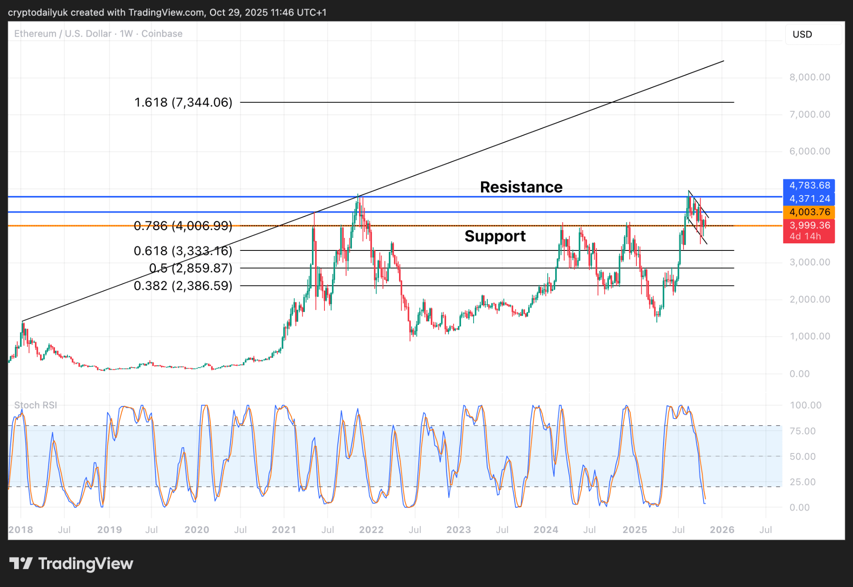Click the 100.00 Stoch RSI scale label

point(805,405)
